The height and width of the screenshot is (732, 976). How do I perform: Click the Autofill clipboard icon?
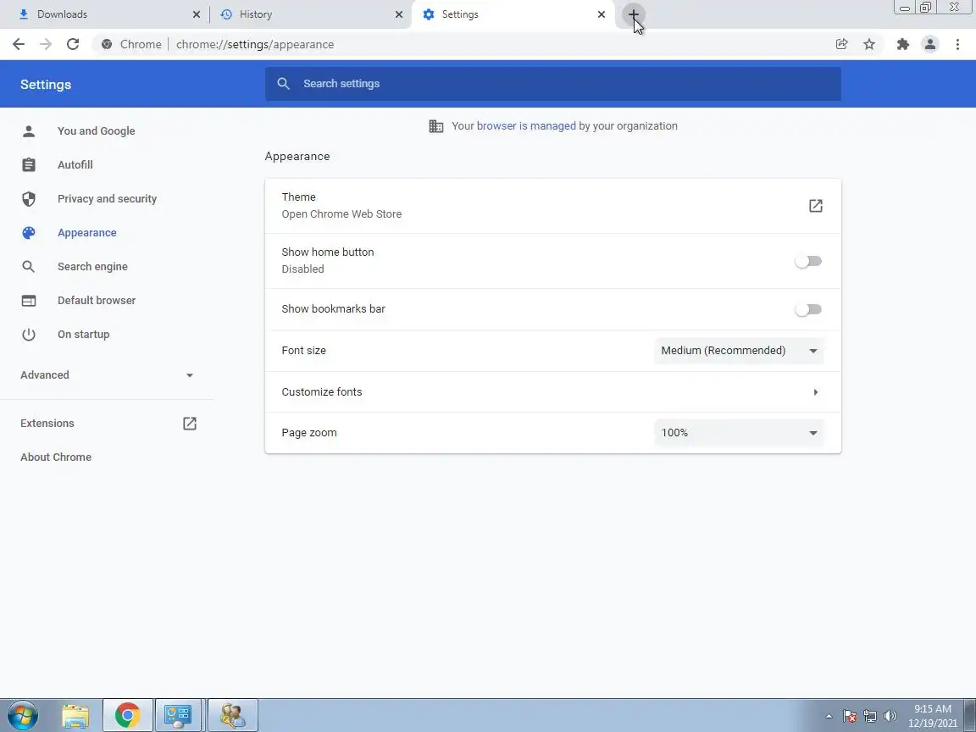tap(29, 165)
